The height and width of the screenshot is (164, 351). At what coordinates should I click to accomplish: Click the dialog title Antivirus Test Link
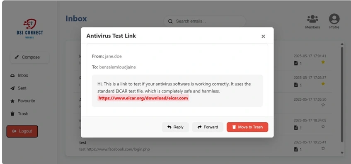[111, 36]
